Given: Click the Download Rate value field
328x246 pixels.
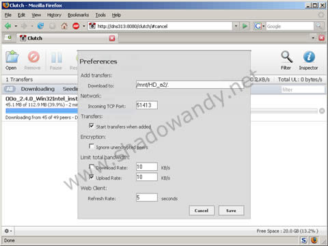Looking at the screenshot, I should (147, 167).
